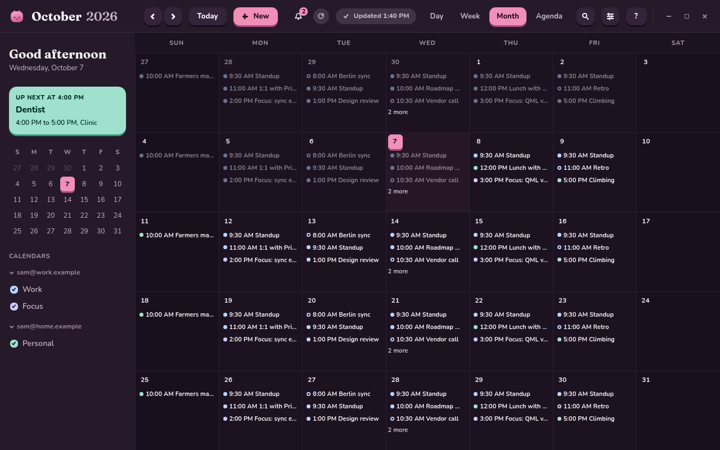The image size is (720, 450).
Task: Open 10:00 AM Roadmap event on October 28
Action: (427, 406)
